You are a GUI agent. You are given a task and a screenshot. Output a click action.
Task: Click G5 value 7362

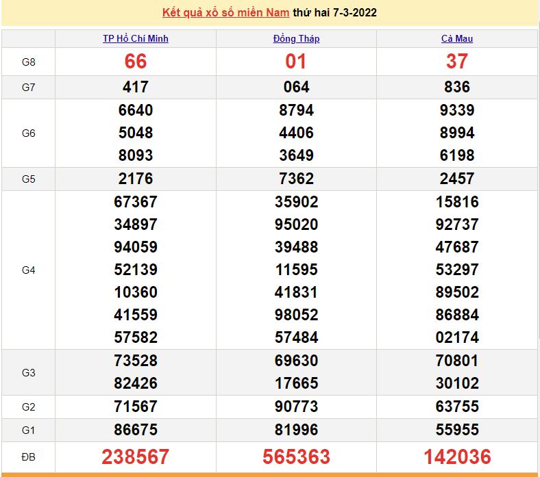(x=296, y=179)
